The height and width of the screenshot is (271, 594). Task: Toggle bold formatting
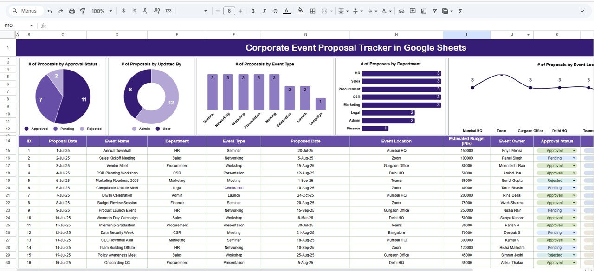pyautogui.click(x=253, y=11)
